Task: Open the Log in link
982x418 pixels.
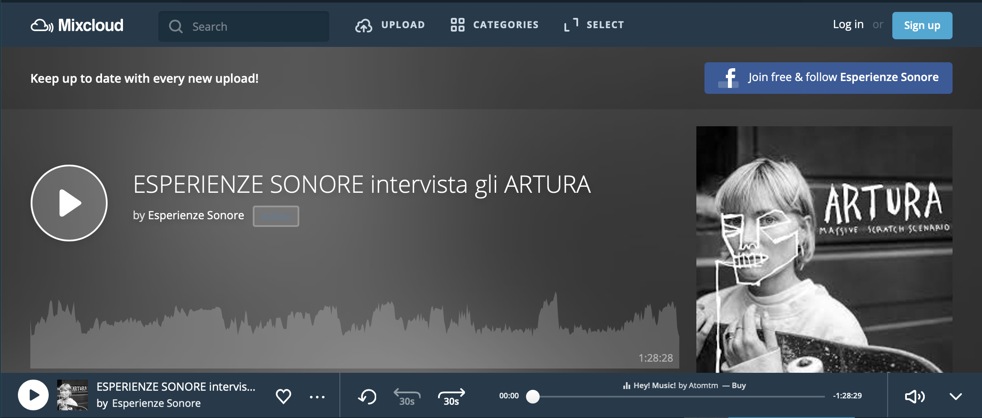Action: point(848,25)
